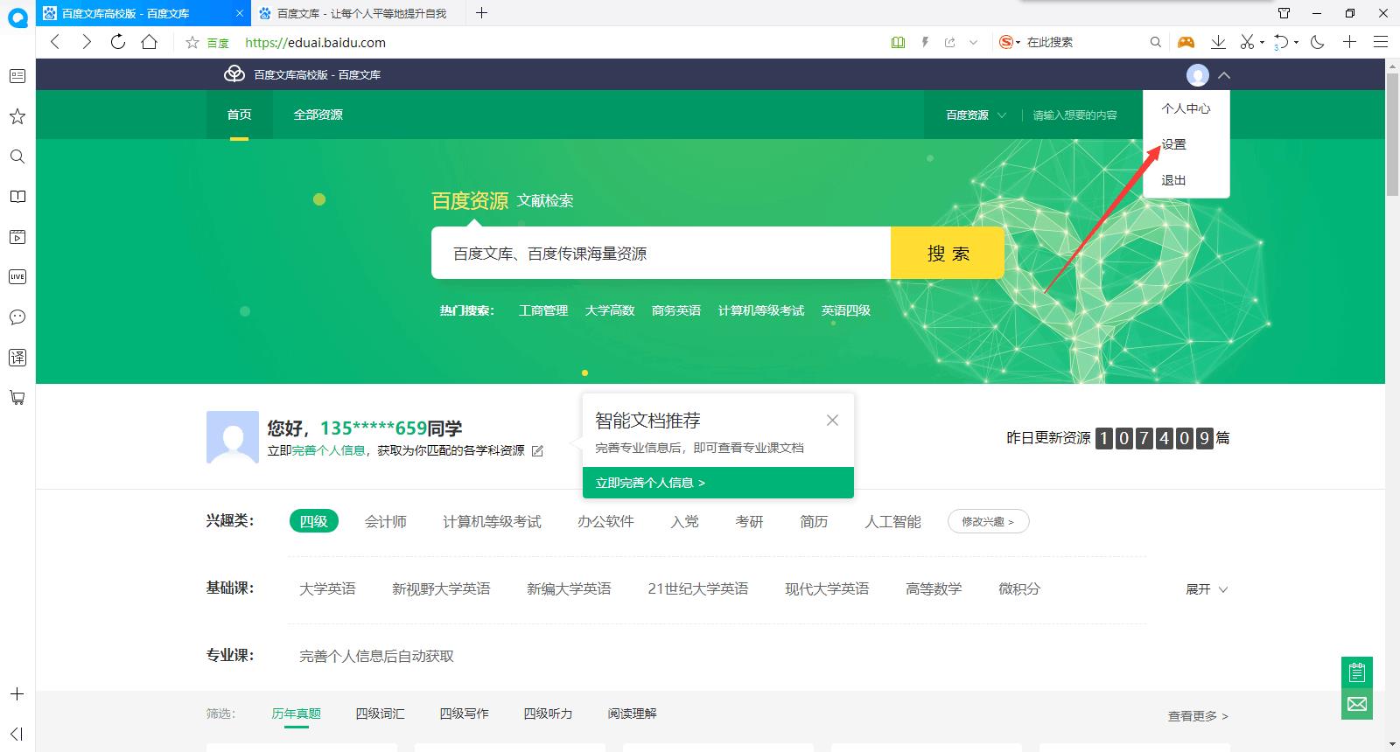The height and width of the screenshot is (752, 1400).
Task: Open reader mode book icon in address bar
Action: pyautogui.click(x=898, y=42)
